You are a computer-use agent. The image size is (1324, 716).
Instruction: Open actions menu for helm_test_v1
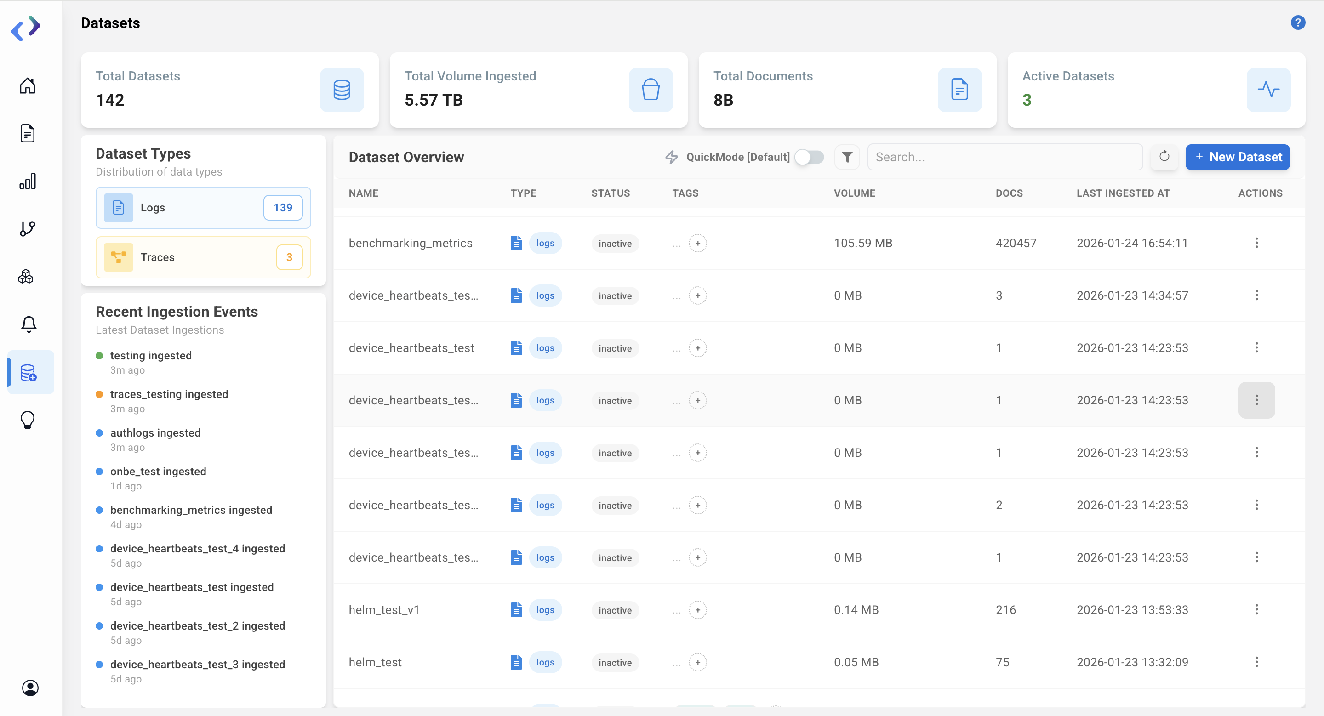pyautogui.click(x=1257, y=610)
